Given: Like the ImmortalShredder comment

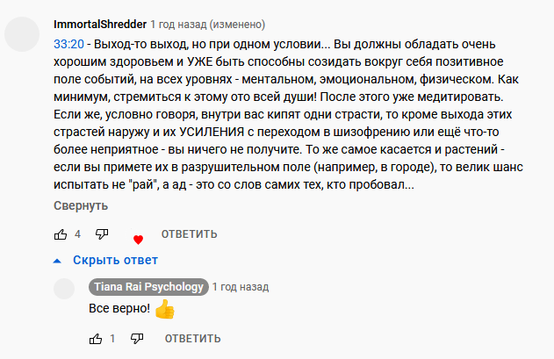Looking at the screenshot, I should tap(61, 234).
